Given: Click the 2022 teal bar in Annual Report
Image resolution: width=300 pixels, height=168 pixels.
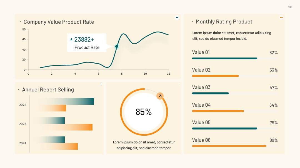Looking at the screenshot, I should 64,101.
